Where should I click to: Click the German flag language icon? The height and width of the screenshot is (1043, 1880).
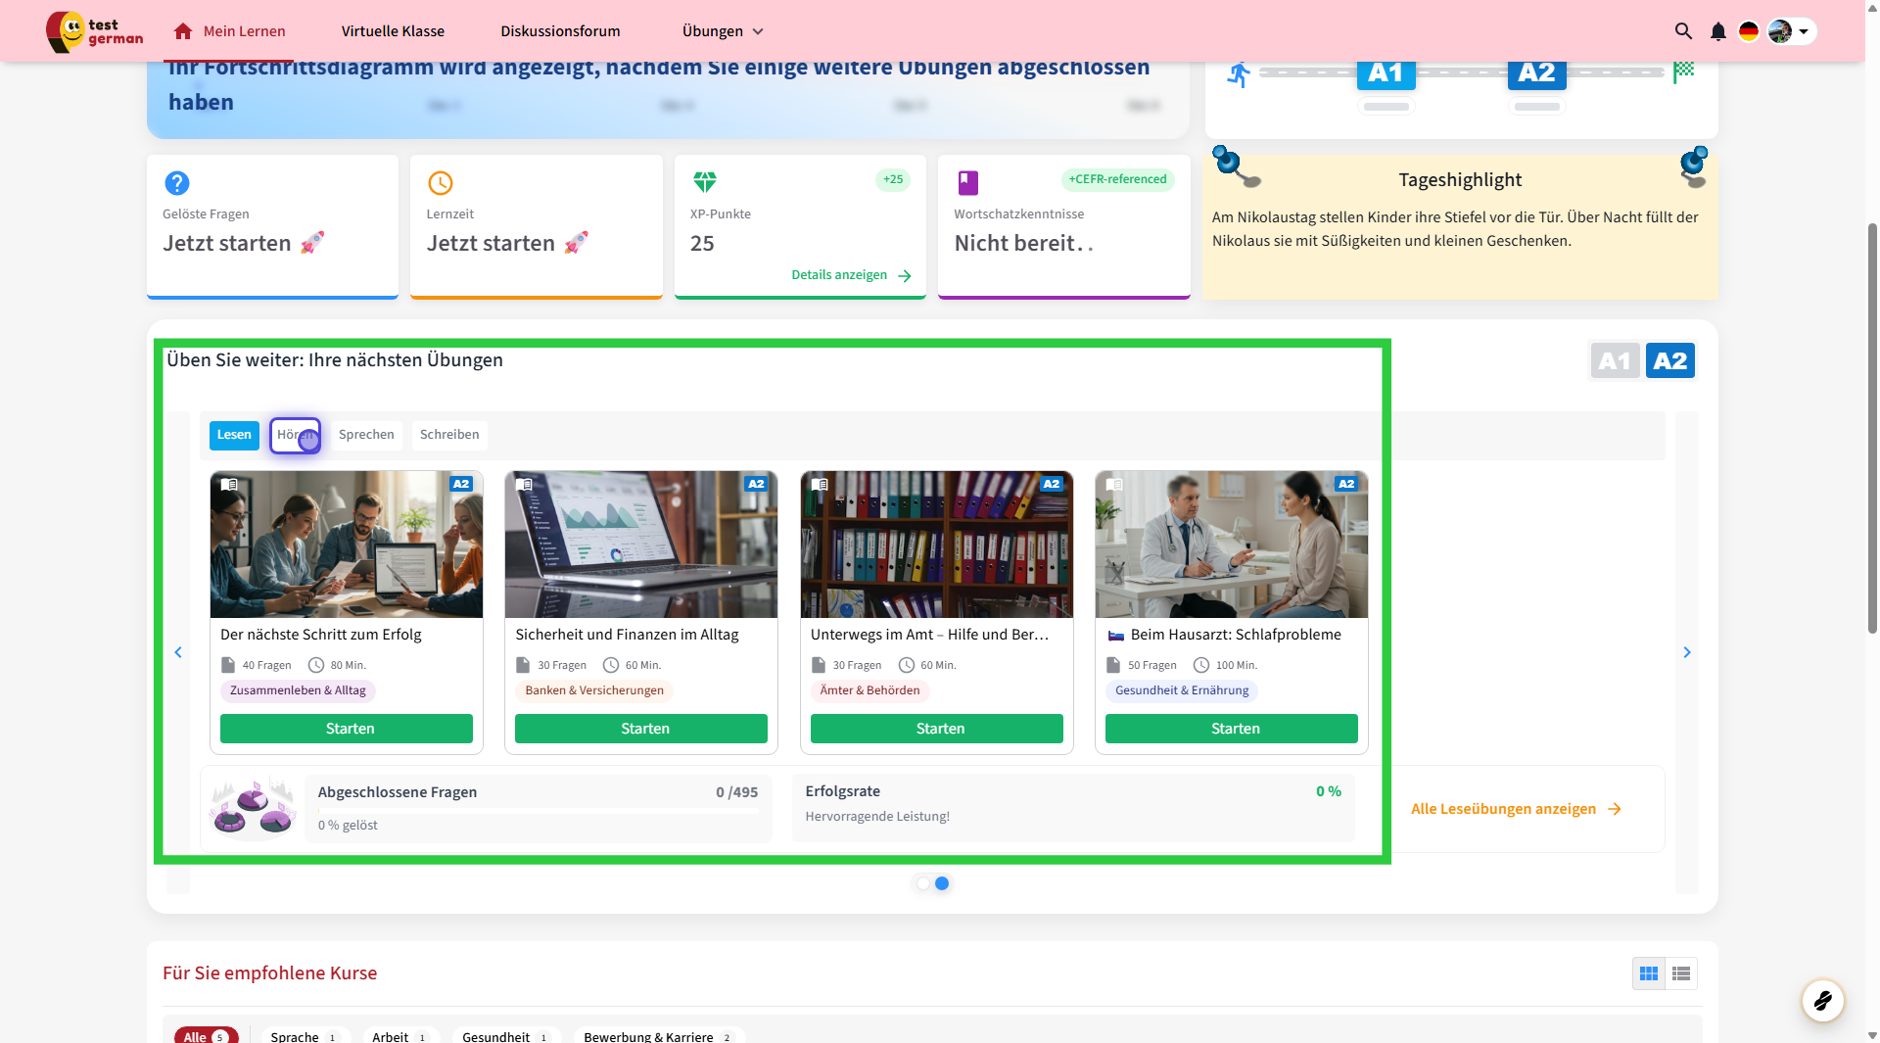click(1748, 31)
